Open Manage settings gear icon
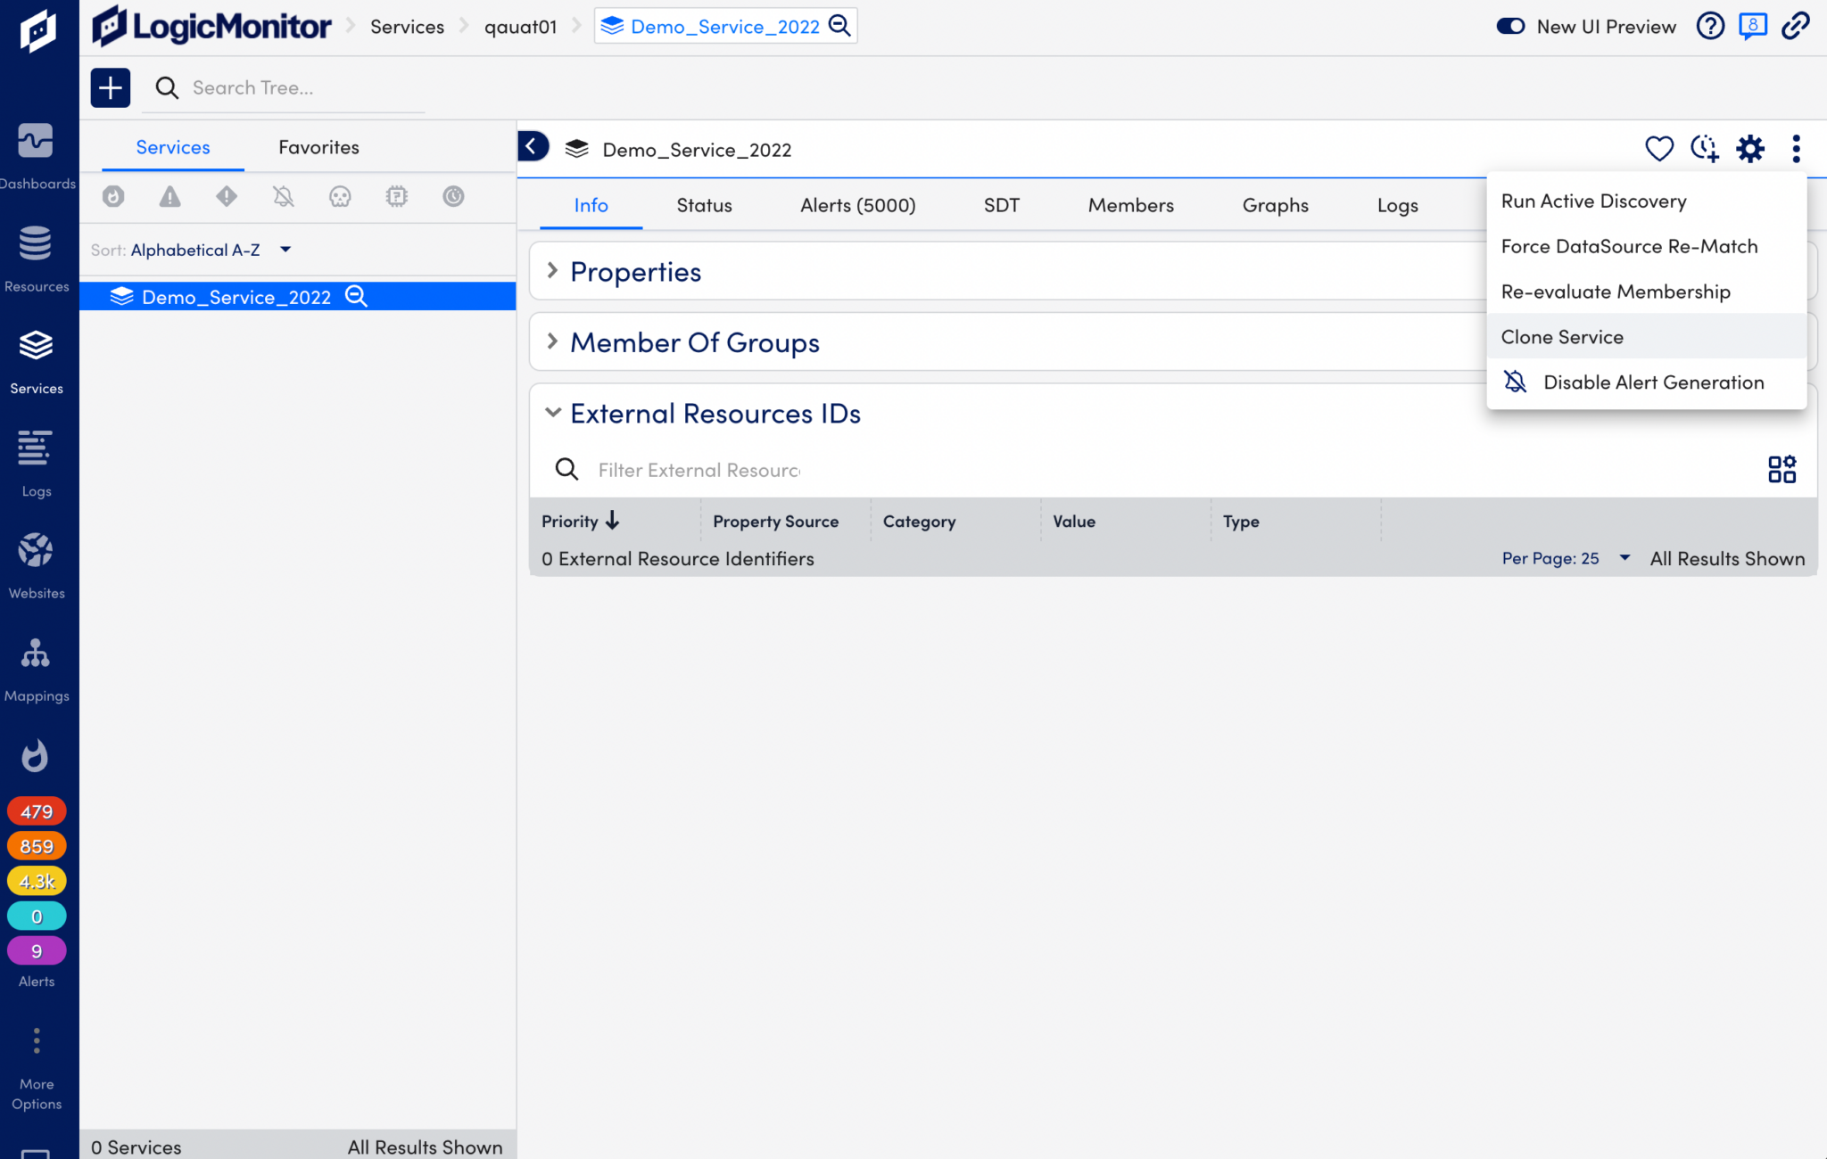The width and height of the screenshot is (1827, 1159). pos(1750,148)
